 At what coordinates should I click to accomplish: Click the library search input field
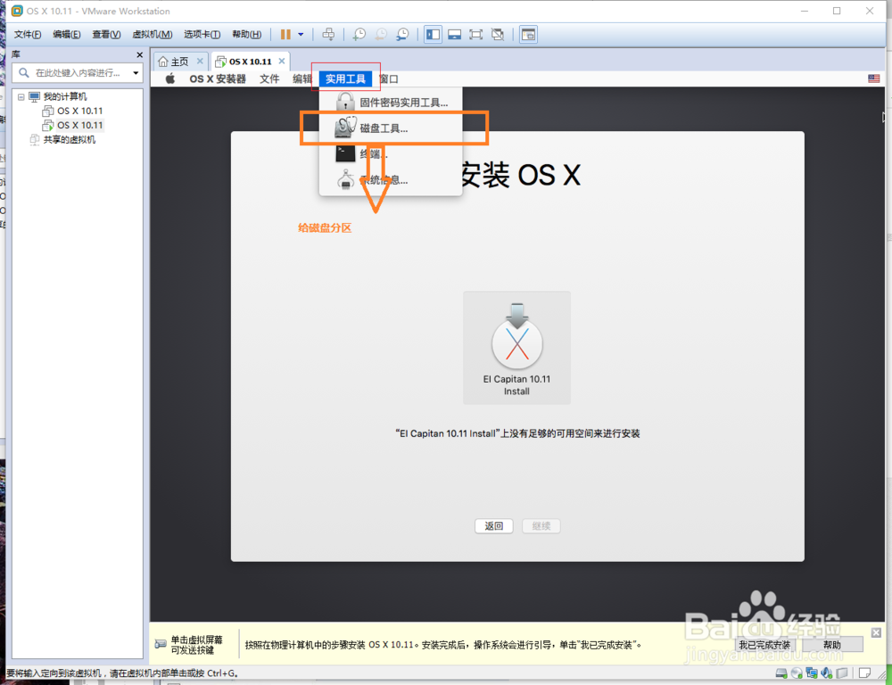click(x=78, y=73)
